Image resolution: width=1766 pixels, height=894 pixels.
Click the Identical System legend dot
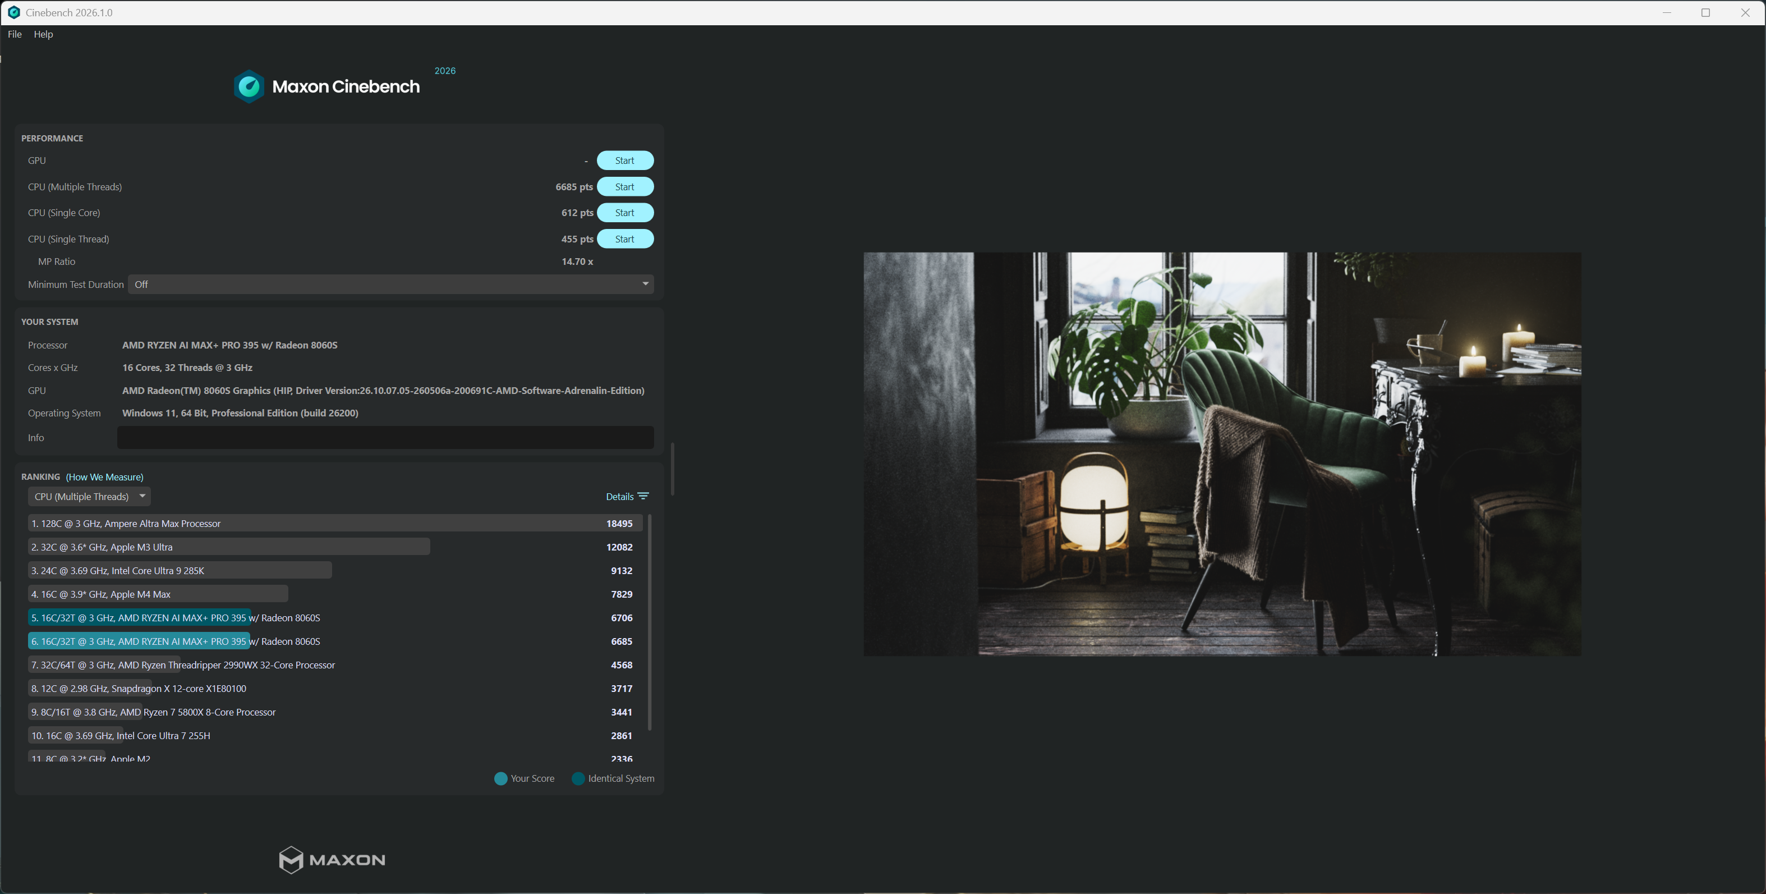(x=578, y=779)
